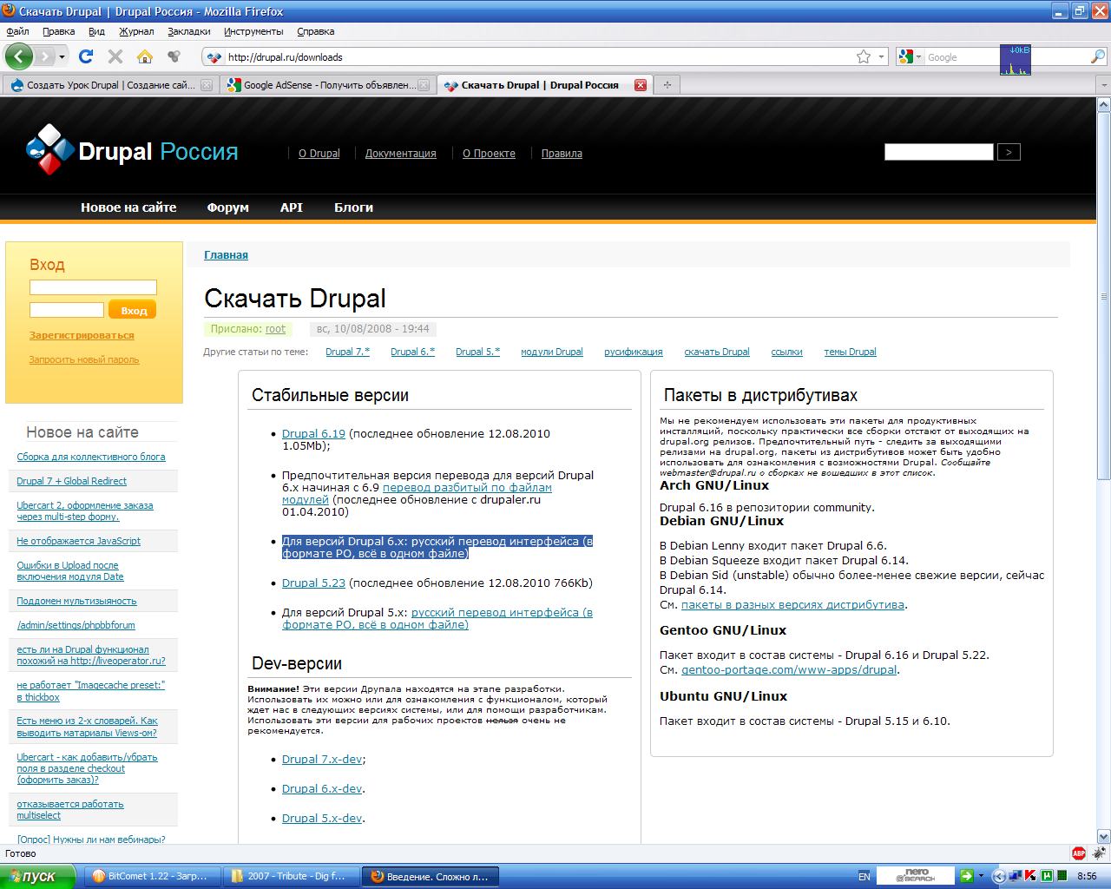This screenshot has height=889, width=1111.
Task: Open Новое на сайте in the navigation bar
Action: point(128,207)
